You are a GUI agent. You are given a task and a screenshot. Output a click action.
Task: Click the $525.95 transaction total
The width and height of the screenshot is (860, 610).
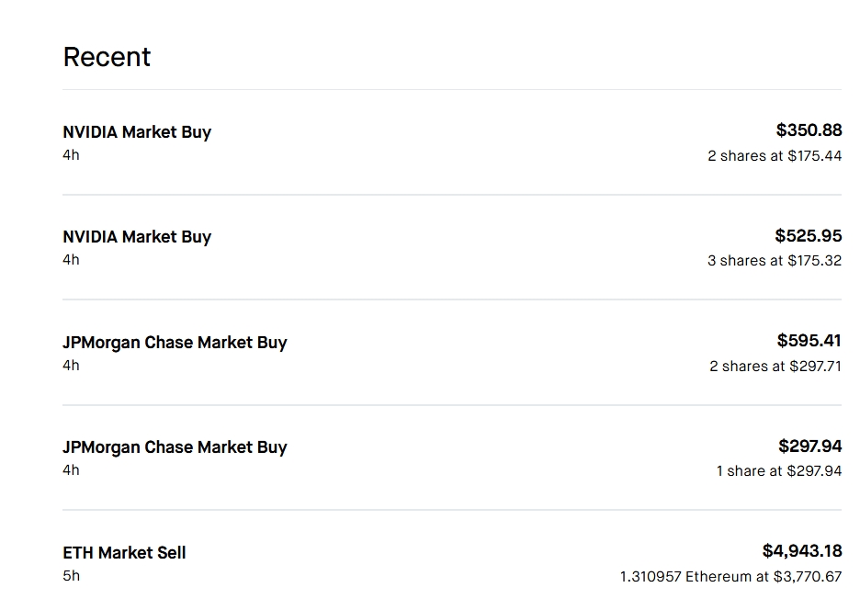808,235
